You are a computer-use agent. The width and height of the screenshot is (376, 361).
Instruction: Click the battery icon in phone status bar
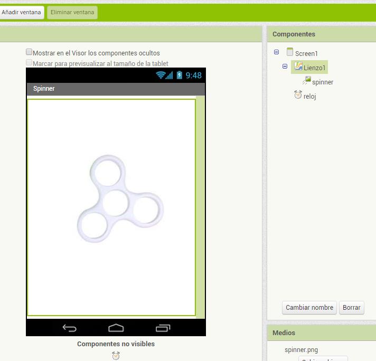179,75
